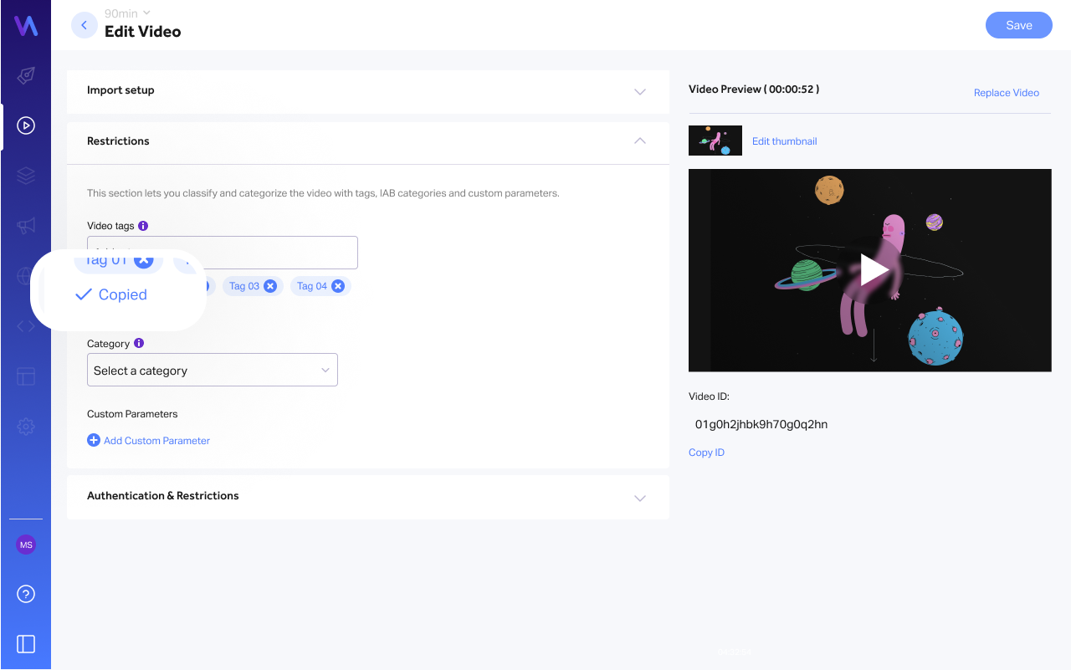Select the video ID text 01g0h2jhbk9h70g0q2hn

(761, 424)
